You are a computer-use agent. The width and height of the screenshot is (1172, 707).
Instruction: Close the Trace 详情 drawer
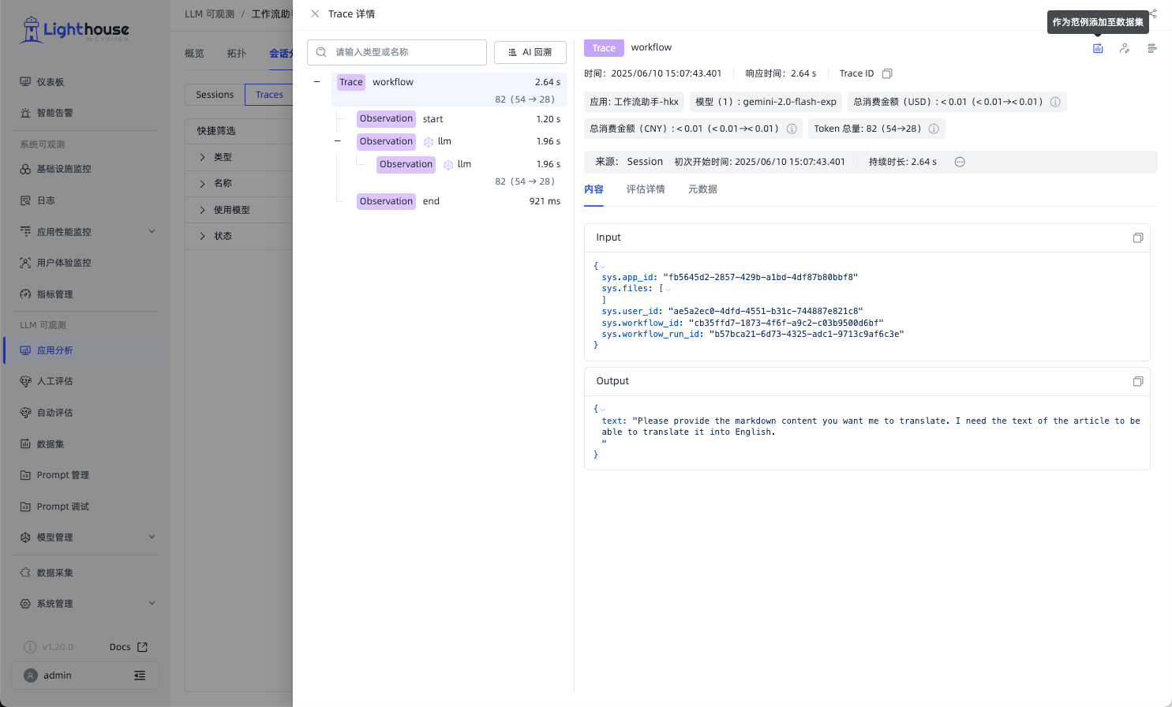pyautogui.click(x=315, y=14)
